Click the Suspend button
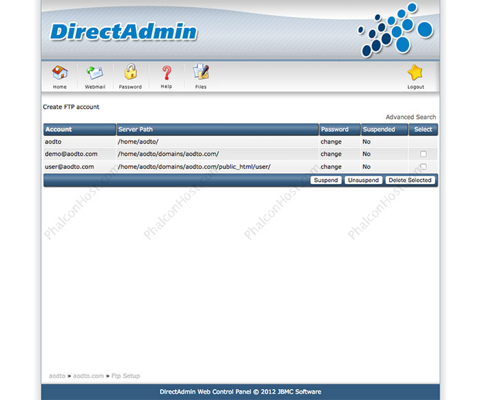Viewport: 478px width, 400px height. [x=326, y=180]
